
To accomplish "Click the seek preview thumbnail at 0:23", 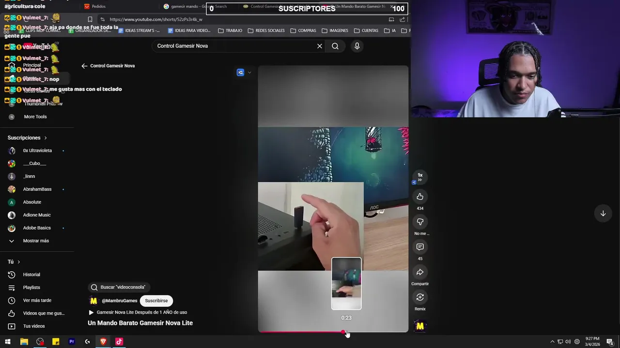I will pyautogui.click(x=346, y=284).
